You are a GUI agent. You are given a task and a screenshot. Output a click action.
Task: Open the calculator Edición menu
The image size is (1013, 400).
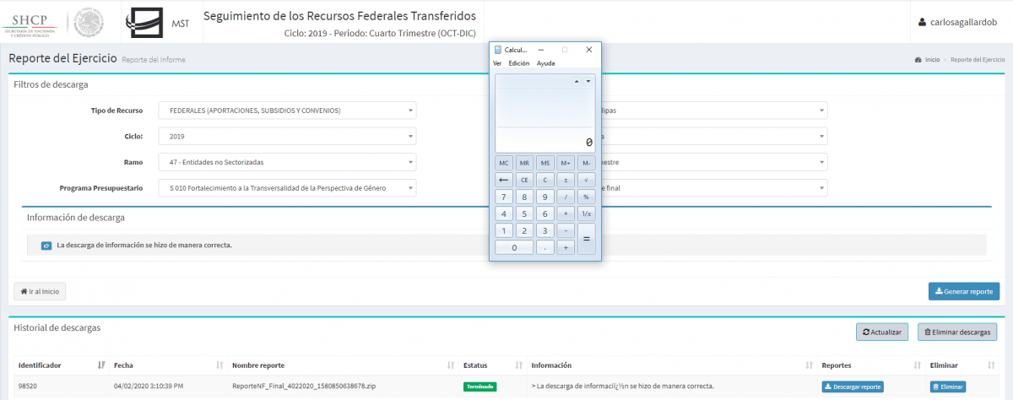519,63
